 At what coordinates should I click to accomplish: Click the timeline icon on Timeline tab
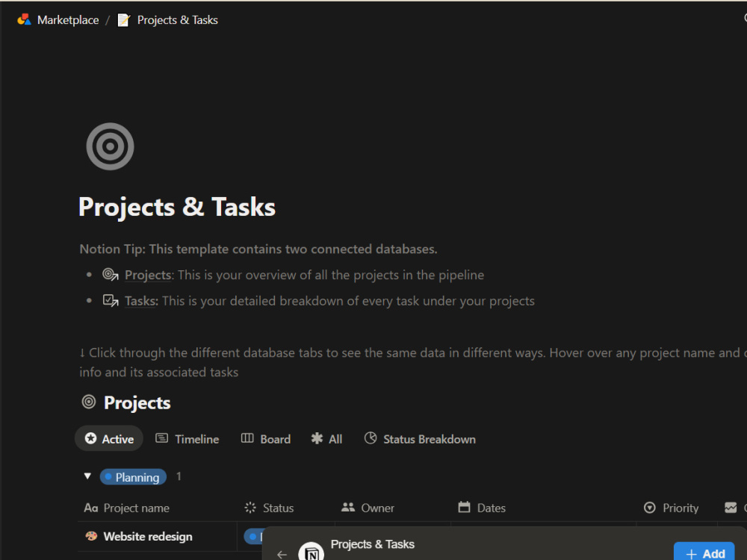pyautogui.click(x=161, y=438)
